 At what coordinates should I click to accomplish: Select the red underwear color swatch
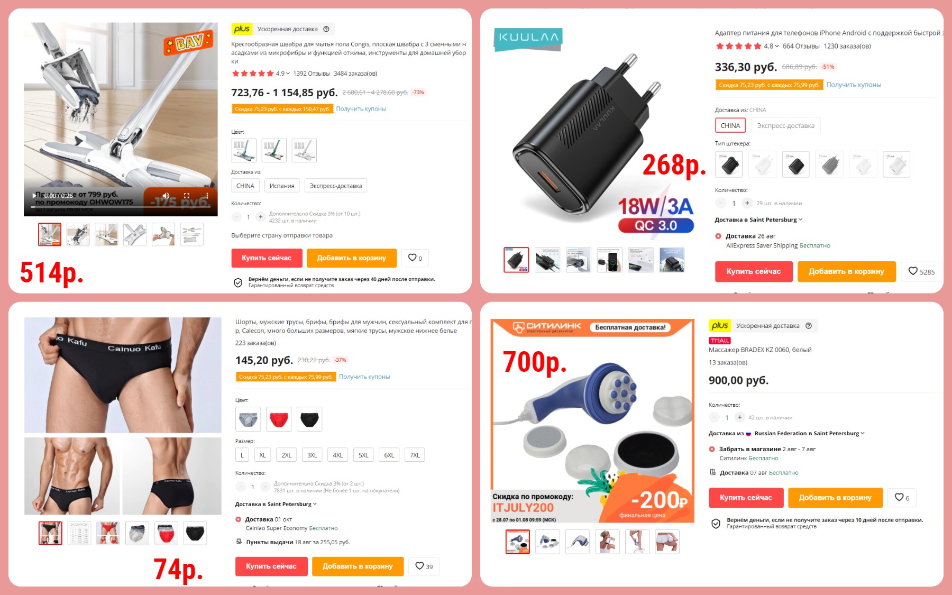click(279, 419)
